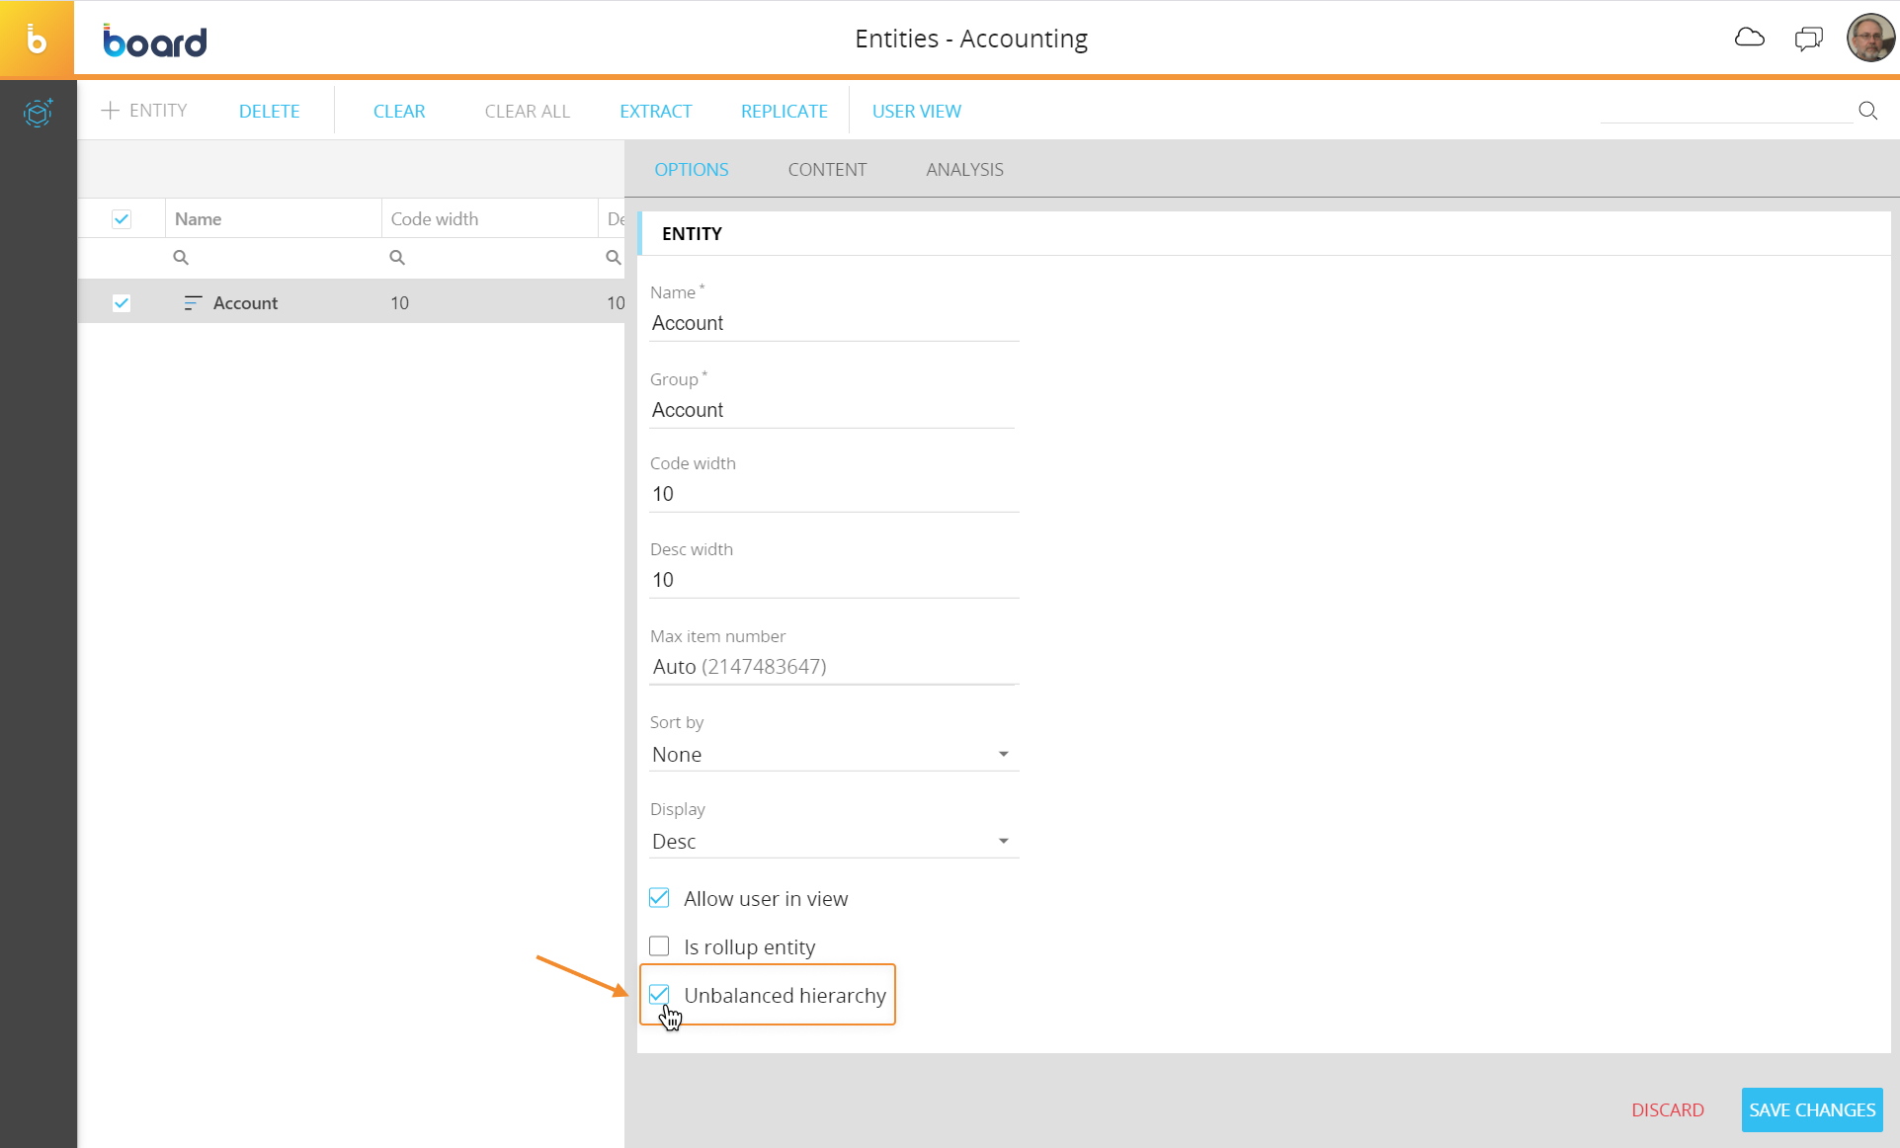Expand the Display dropdown
Screen dimensions: 1900x1148
pos(833,842)
